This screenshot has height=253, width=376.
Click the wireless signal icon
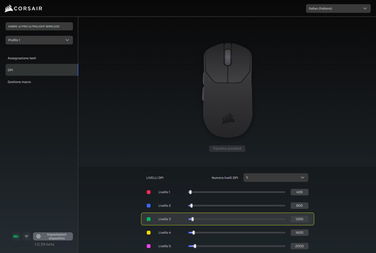tap(26, 237)
